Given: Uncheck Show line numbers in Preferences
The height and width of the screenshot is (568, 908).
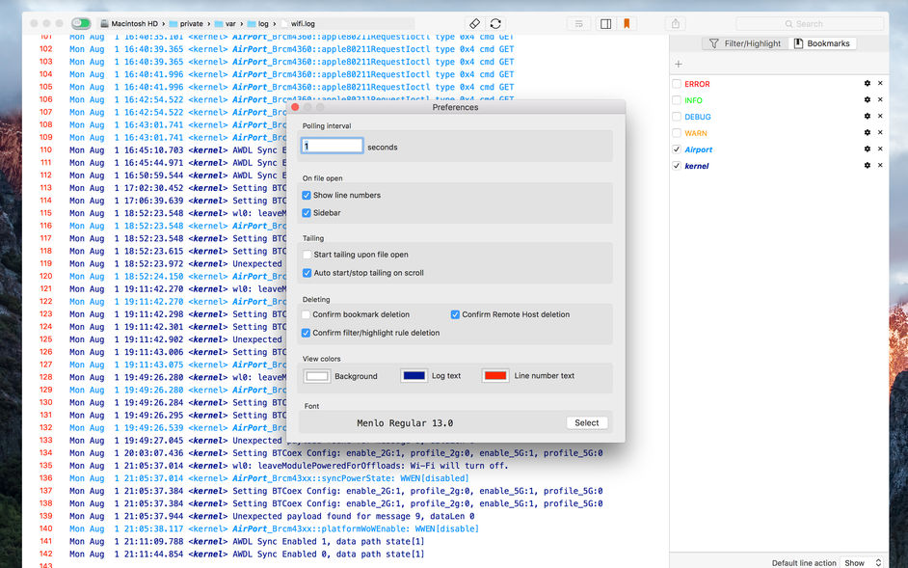Looking at the screenshot, I should [306, 194].
